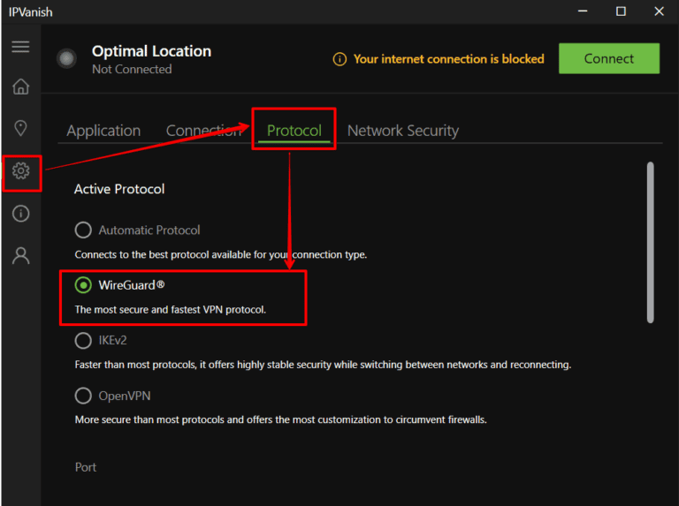Maximize the IPVanish window
Screen dimensions: 679x506
621,11
